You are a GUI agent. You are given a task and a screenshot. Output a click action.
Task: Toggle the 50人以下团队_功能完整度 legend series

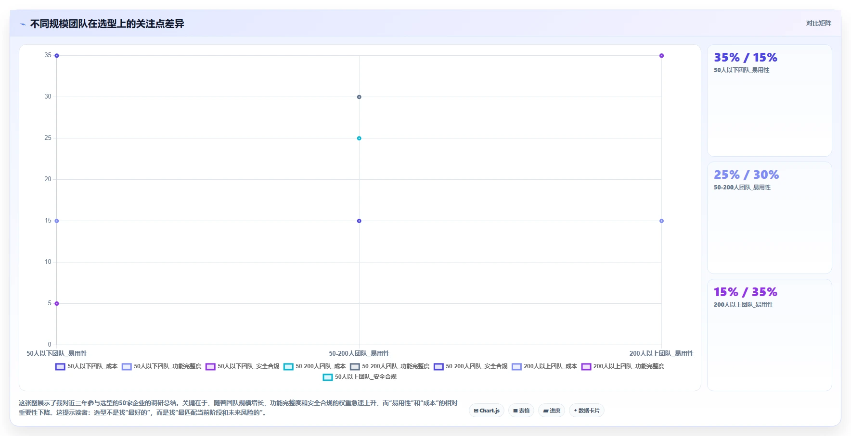[x=161, y=366]
